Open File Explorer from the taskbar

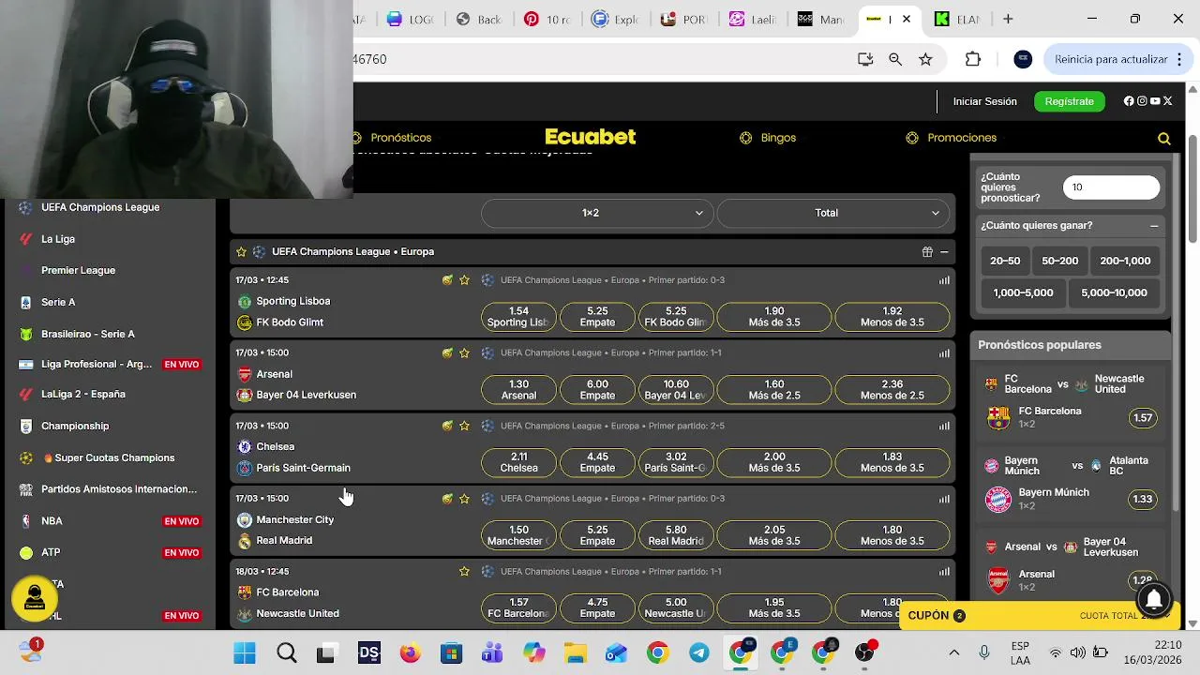click(575, 653)
